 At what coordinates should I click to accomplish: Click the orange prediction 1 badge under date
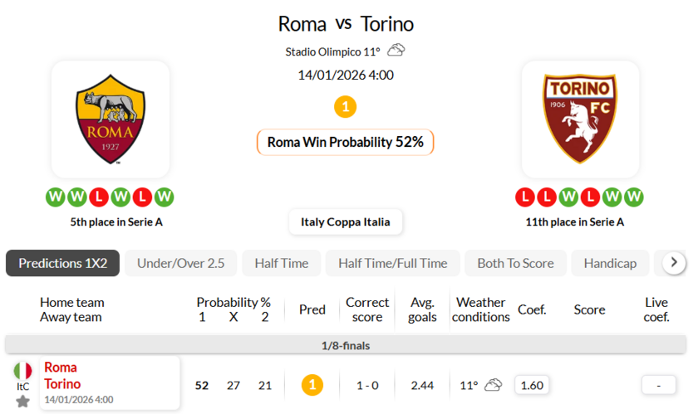pyautogui.click(x=345, y=106)
